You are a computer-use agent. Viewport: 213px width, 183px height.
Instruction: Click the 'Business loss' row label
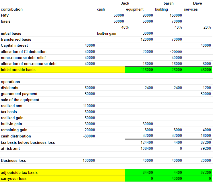coord(13,160)
